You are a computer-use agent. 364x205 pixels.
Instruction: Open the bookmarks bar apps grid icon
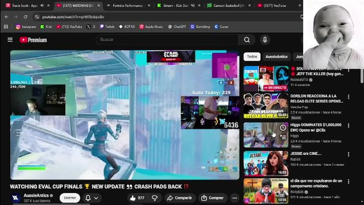click(x=6, y=26)
